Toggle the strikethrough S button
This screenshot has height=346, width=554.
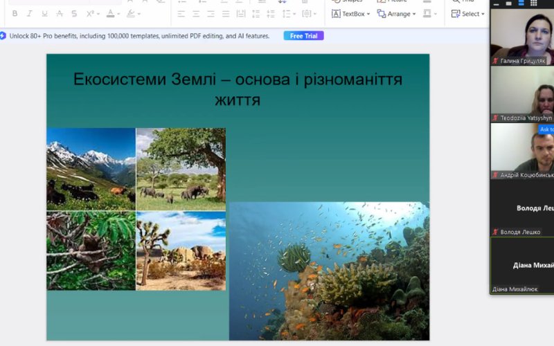click(74, 14)
